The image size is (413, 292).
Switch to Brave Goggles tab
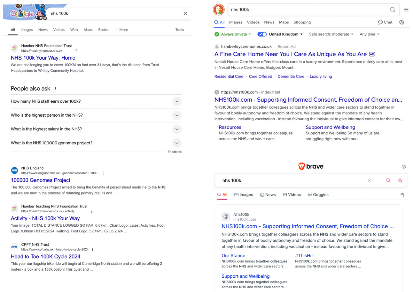(x=318, y=195)
